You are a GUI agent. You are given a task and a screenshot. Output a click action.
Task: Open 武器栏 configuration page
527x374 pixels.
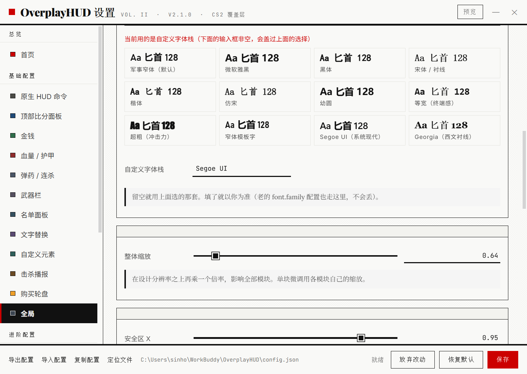(x=49, y=195)
